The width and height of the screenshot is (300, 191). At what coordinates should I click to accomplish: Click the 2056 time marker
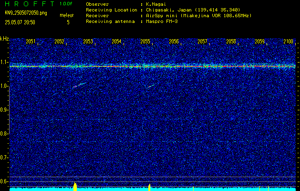pos(174,42)
